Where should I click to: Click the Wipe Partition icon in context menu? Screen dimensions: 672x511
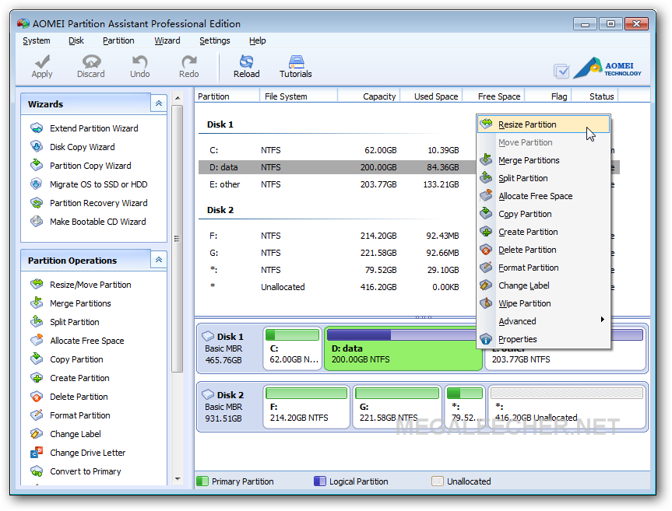(486, 303)
